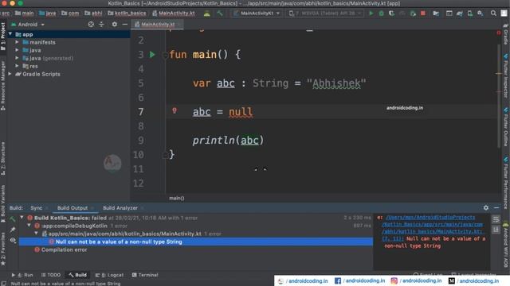
Task: Click the rebuild hammer icon in Build panel
Action: (x=13, y=219)
